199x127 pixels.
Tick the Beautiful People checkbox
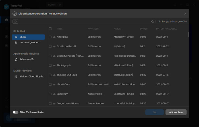(50, 56)
